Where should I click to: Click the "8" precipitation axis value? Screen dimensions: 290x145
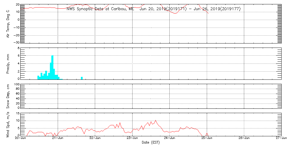[18, 48]
